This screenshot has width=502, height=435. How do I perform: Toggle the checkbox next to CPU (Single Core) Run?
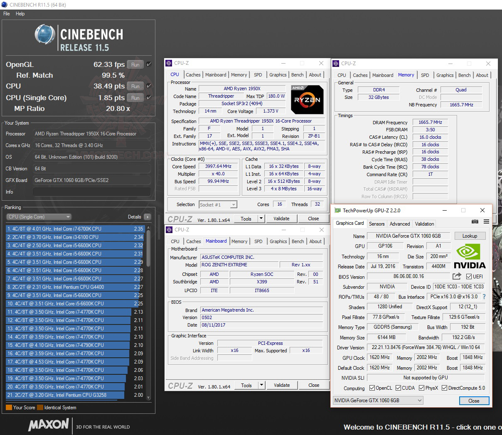coord(149,98)
